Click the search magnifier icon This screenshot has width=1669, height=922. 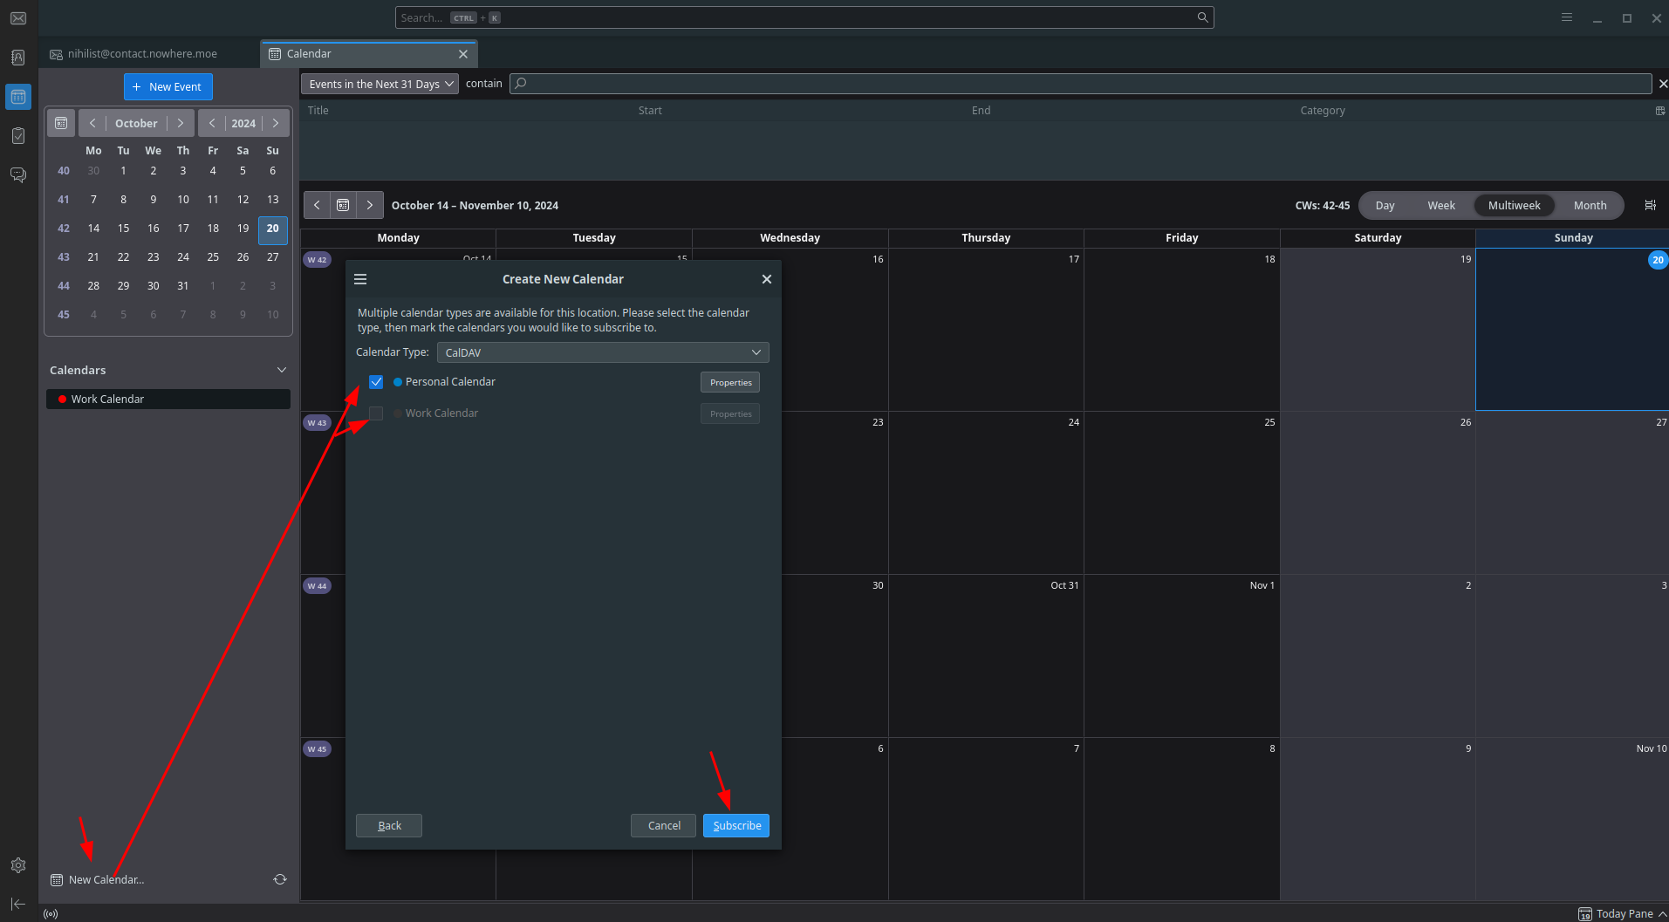1202,17
